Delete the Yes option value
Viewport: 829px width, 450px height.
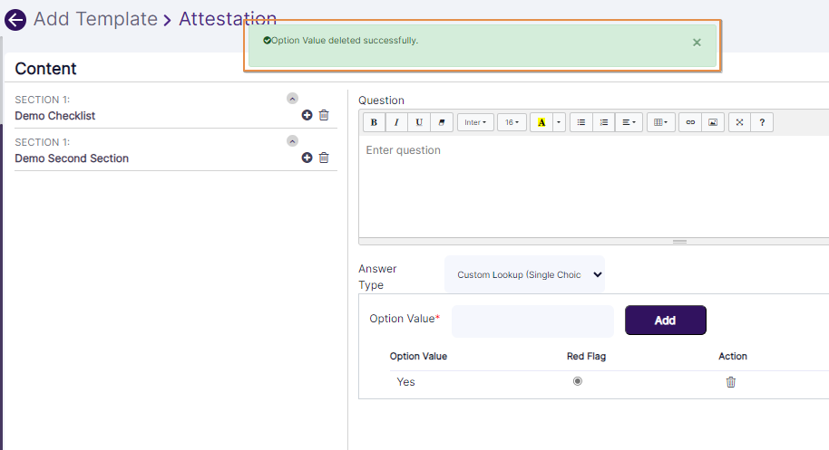pyautogui.click(x=731, y=382)
